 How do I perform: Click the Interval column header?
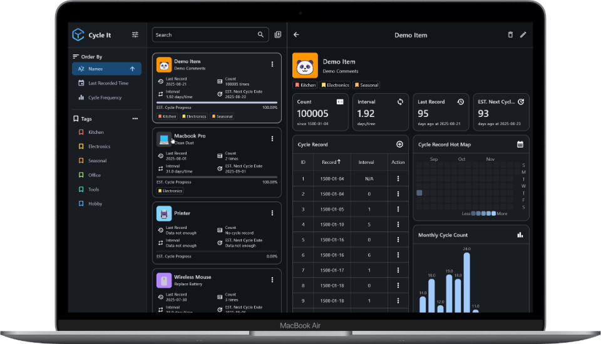(x=366, y=162)
